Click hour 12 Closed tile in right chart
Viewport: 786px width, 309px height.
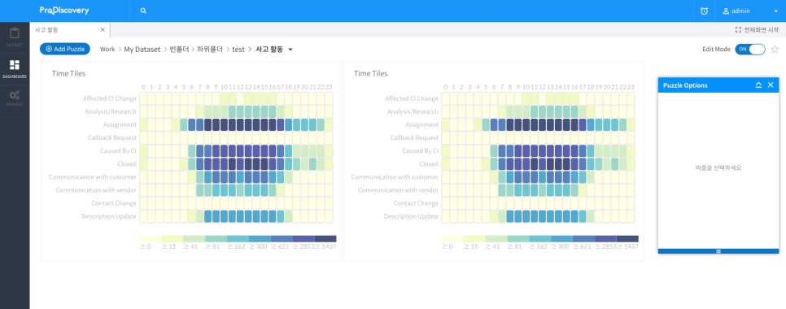[542, 163]
